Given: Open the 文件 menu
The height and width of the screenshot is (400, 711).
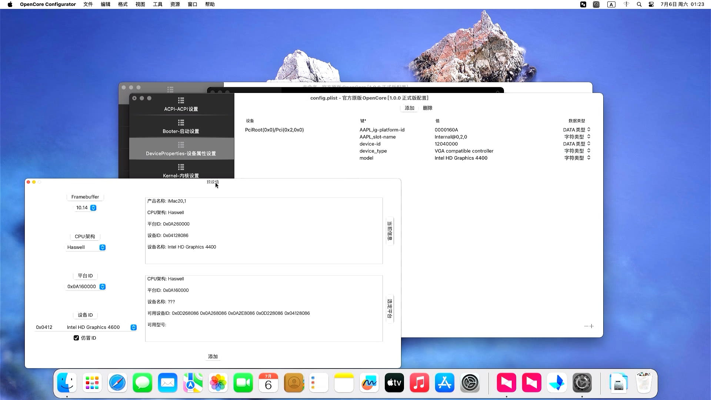Looking at the screenshot, I should [x=88, y=4].
